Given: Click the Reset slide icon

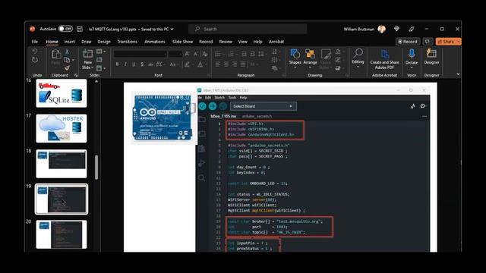Looking at the screenshot, I should click(x=99, y=60).
